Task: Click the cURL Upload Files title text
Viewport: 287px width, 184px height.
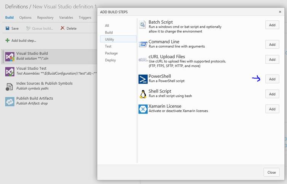Action: click(167, 57)
